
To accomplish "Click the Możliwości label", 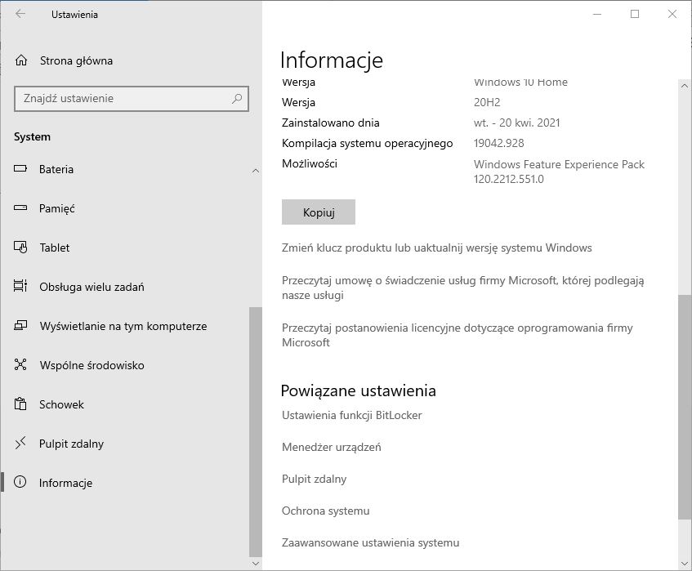I will [x=310, y=163].
